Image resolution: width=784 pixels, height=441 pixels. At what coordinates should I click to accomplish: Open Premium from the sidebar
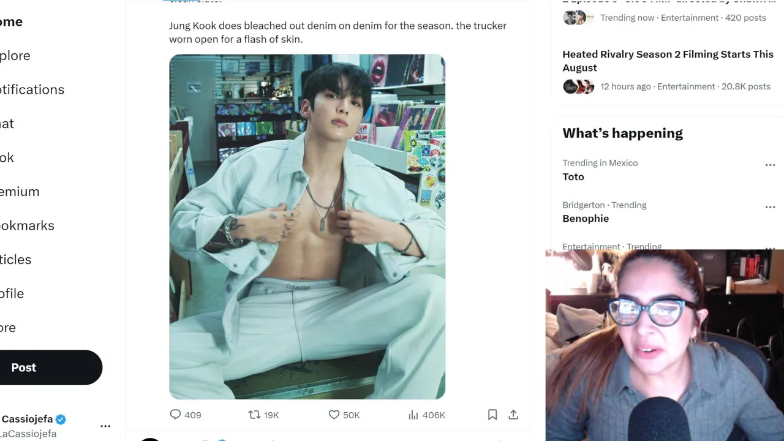pyautogui.click(x=20, y=192)
